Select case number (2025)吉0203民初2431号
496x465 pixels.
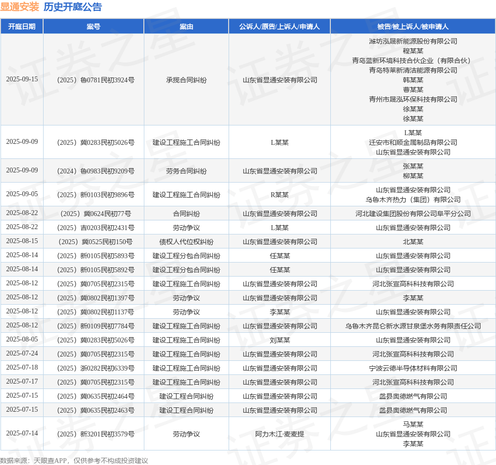click(x=96, y=228)
